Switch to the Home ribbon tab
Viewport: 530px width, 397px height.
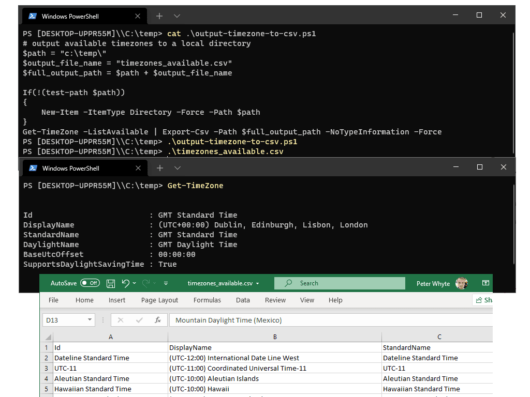(x=84, y=300)
